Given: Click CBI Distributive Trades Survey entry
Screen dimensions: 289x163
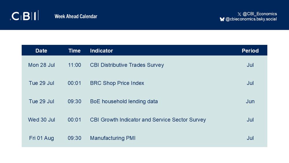Looking at the screenshot, I should pos(127,65).
